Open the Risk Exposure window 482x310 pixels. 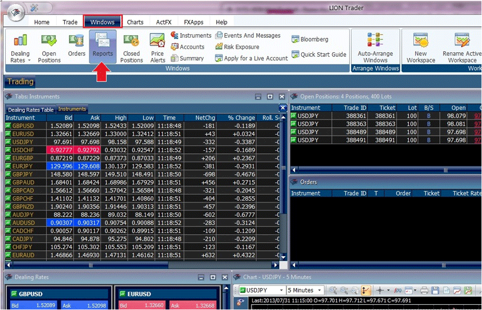tap(237, 47)
